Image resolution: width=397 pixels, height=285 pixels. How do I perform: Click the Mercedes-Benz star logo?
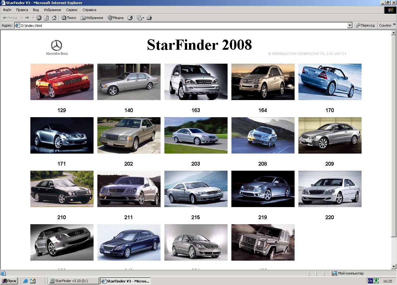(x=57, y=46)
